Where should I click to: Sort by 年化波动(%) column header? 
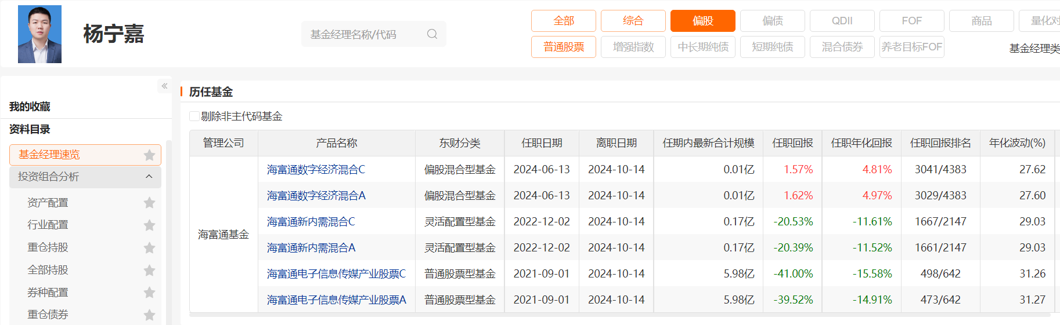point(1017,143)
